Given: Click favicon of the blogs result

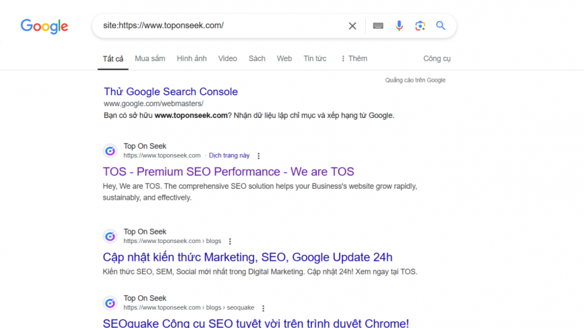Looking at the screenshot, I should pos(110,236).
